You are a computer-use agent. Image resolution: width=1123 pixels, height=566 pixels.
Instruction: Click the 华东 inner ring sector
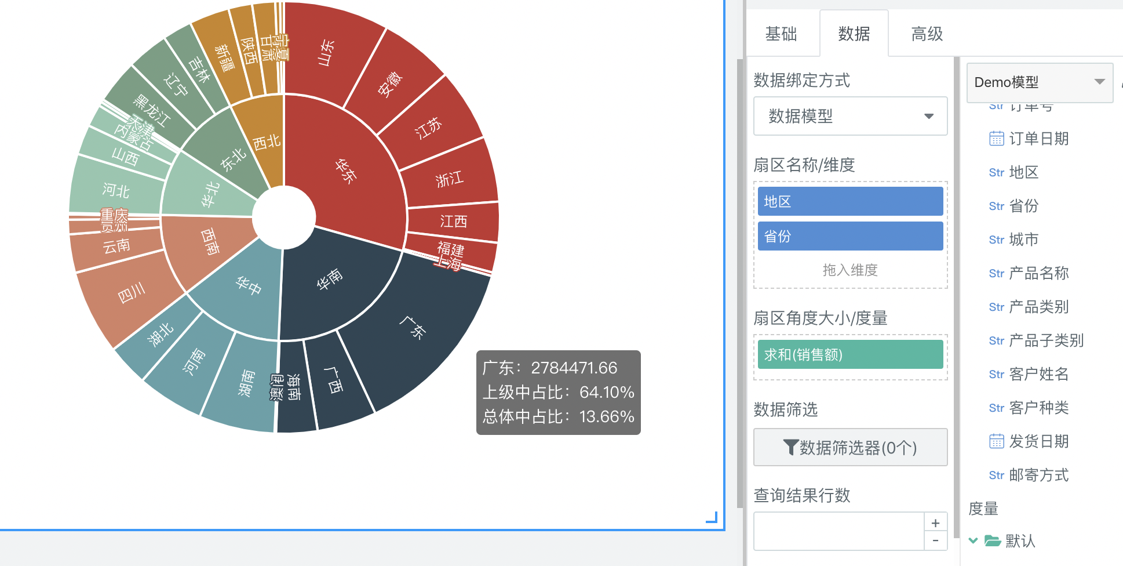(x=346, y=171)
